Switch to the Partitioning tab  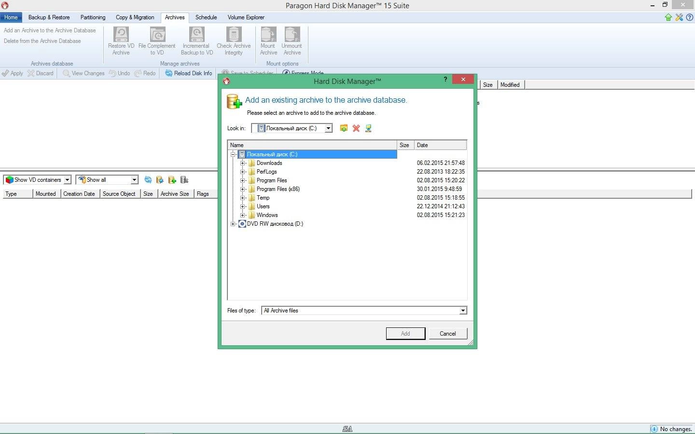(x=93, y=17)
